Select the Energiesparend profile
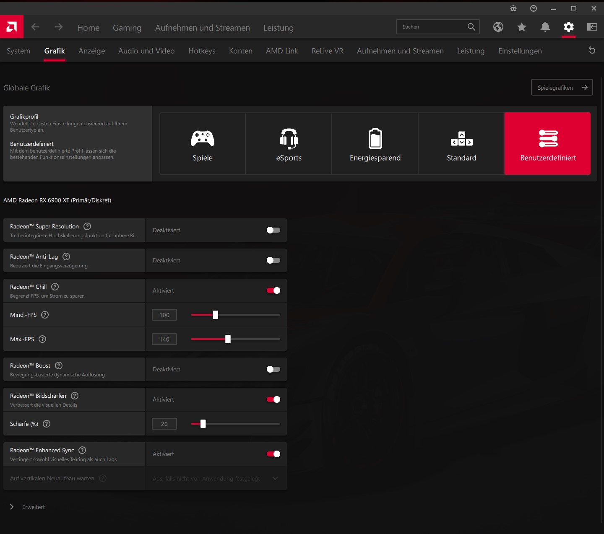Image resolution: width=604 pixels, height=534 pixels. (x=375, y=143)
